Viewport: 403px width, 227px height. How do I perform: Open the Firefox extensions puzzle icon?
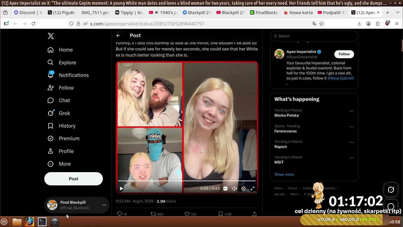(378, 24)
